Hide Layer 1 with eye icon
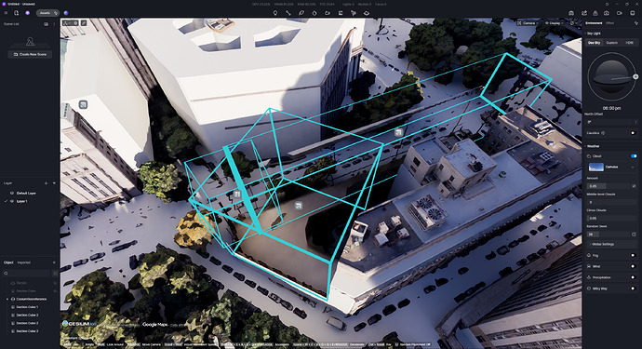Viewport: 642px width, 349px height. [x=12, y=201]
